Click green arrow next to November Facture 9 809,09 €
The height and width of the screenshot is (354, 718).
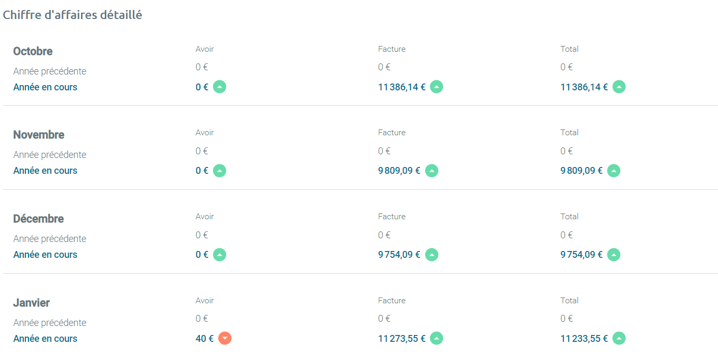pos(432,171)
